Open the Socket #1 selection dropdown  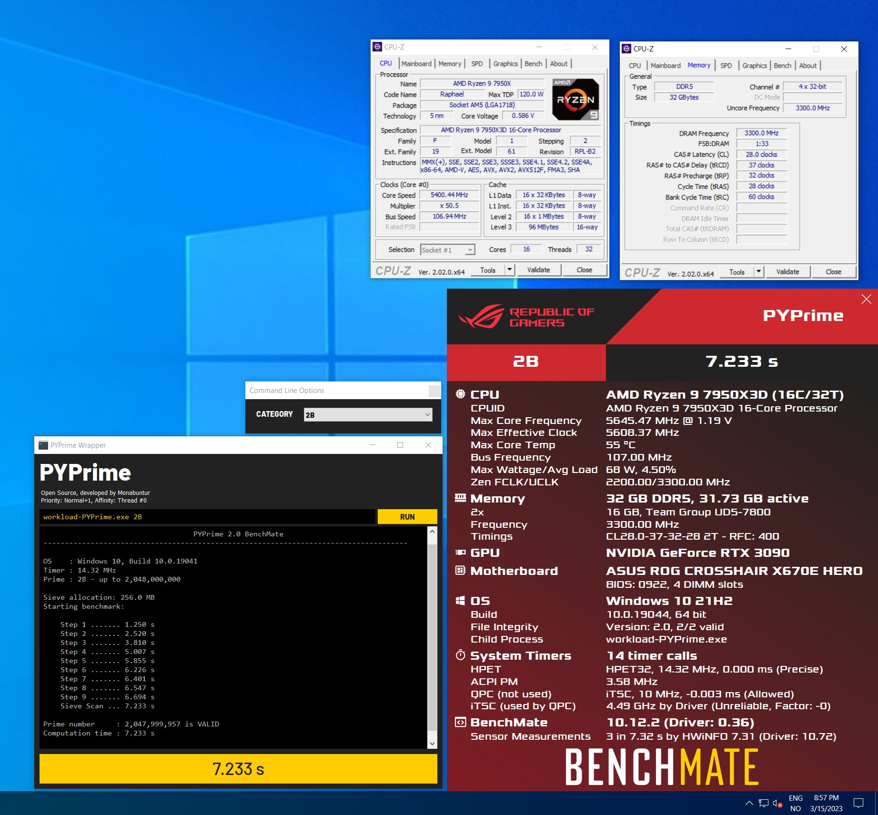coord(448,250)
